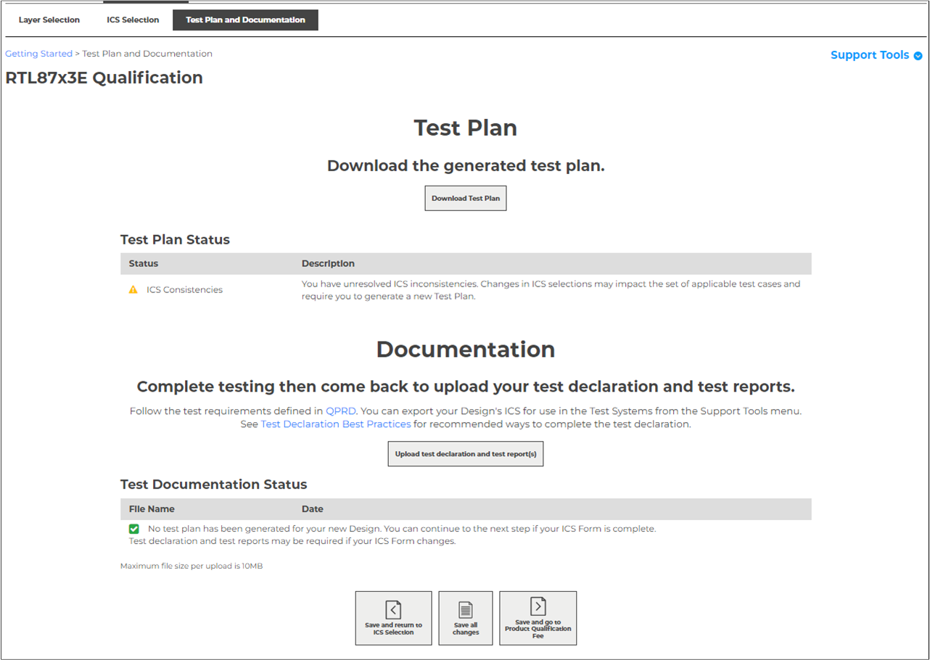Click the ICS Consistencies warning icon

click(x=133, y=289)
